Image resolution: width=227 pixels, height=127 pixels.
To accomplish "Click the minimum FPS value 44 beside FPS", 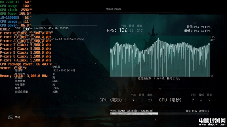I will coord(131,31).
